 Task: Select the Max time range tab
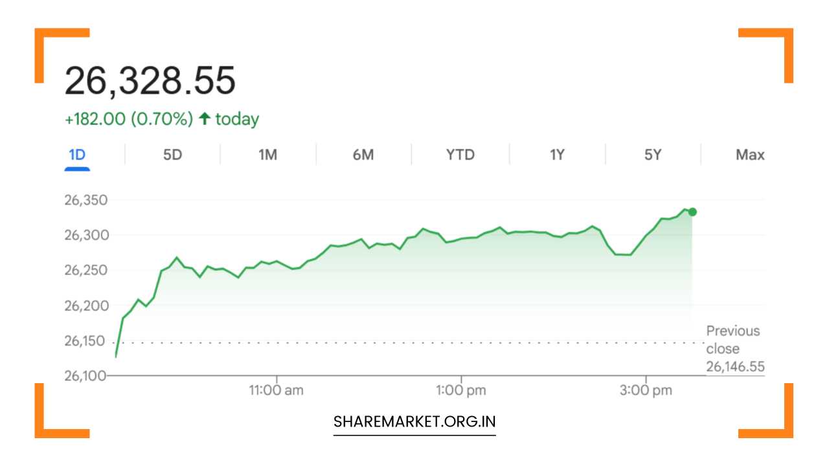point(750,155)
